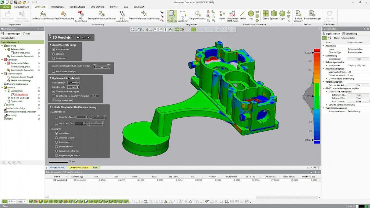Open the 2D Vergleich tool
Image resolution: width=370 pixels, height=208 pixels.
click(183, 16)
